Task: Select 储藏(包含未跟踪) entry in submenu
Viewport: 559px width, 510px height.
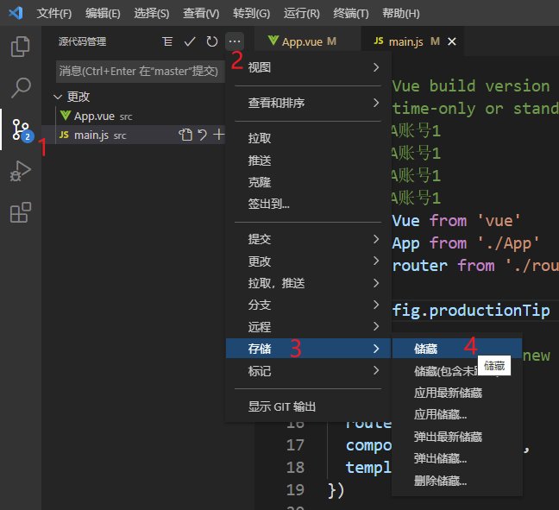Action: tap(457, 371)
